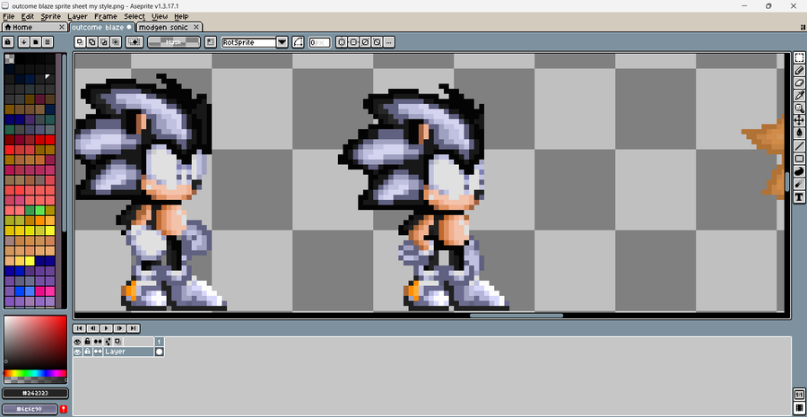Image resolution: width=807 pixels, height=417 pixels.
Task: Open the palette presets button
Action: click(36, 42)
